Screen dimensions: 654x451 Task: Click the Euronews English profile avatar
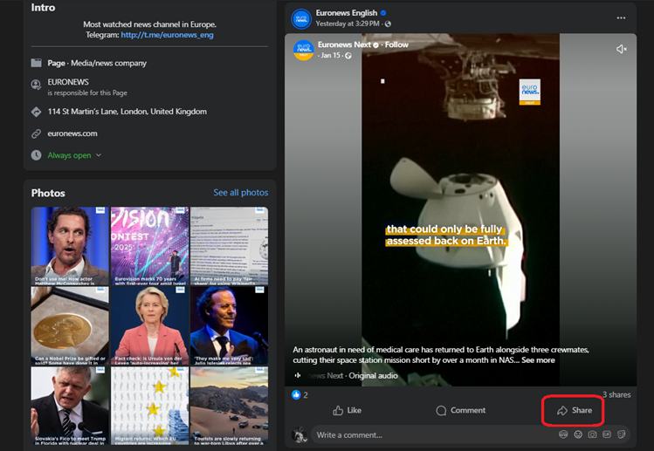[301, 17]
